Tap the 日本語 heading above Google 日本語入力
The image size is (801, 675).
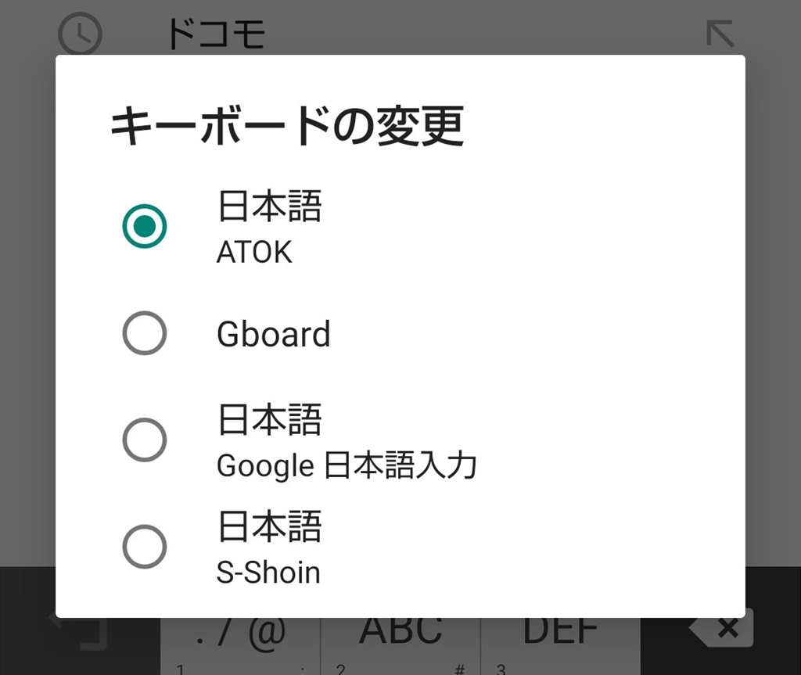269,420
